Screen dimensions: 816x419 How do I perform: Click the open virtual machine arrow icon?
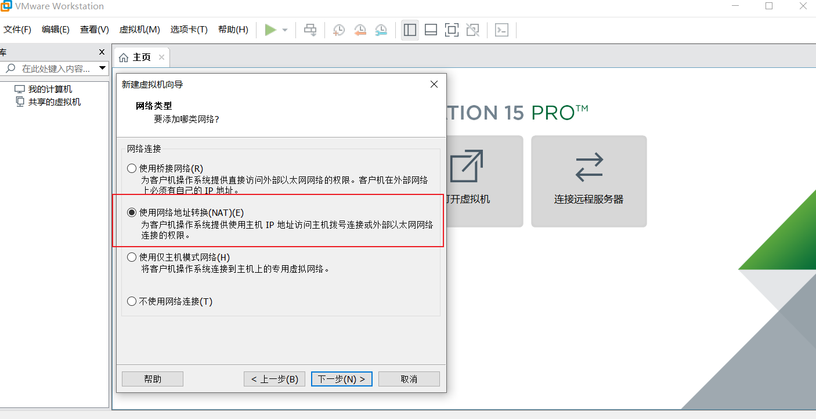click(467, 166)
